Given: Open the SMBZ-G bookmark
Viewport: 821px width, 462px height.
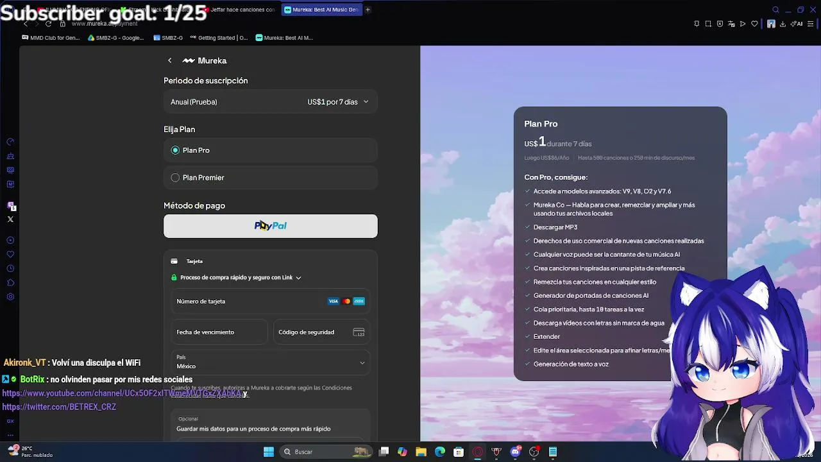Looking at the screenshot, I should point(168,38).
